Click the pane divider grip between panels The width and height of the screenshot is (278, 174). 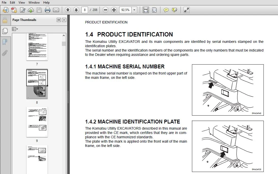[x=68, y=97]
